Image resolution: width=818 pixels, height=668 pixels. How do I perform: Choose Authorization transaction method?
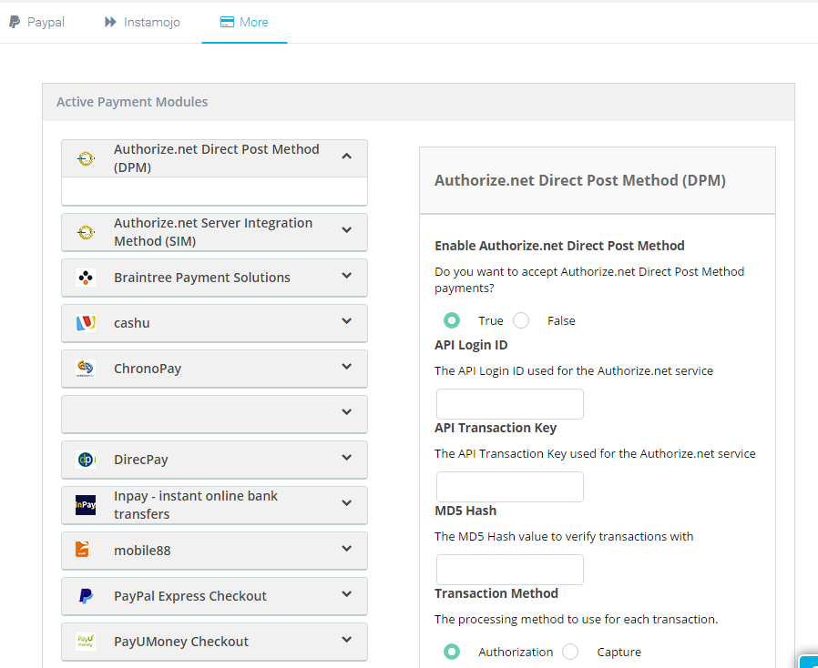pos(452,652)
